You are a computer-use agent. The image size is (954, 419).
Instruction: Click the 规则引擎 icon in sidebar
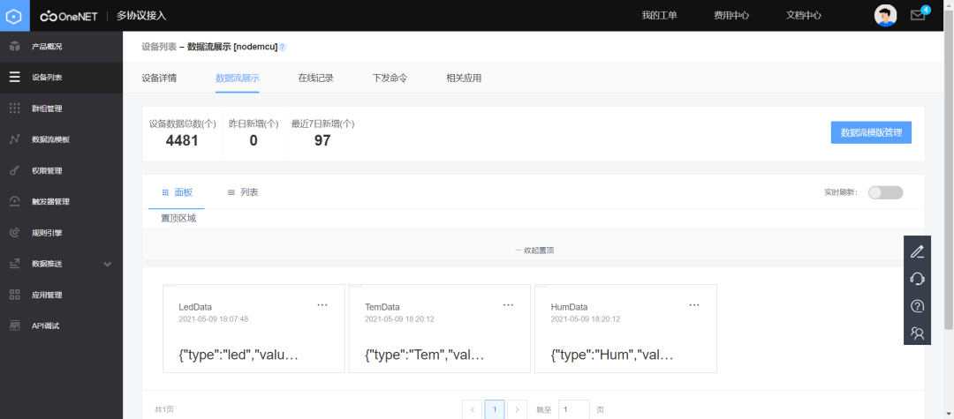15,233
